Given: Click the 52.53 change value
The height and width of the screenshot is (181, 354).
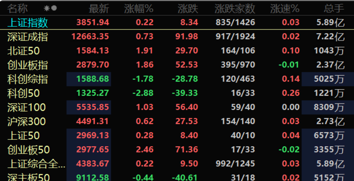Looking at the screenshot, I should (187, 65).
